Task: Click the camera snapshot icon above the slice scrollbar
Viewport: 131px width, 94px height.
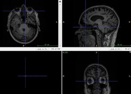Action: pyautogui.click(x=60, y=1)
